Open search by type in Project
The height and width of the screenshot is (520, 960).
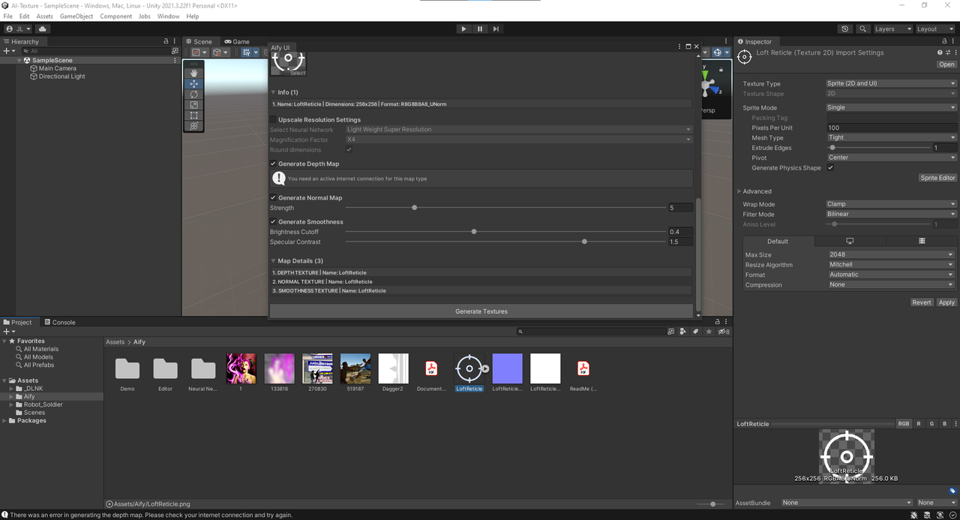[683, 331]
